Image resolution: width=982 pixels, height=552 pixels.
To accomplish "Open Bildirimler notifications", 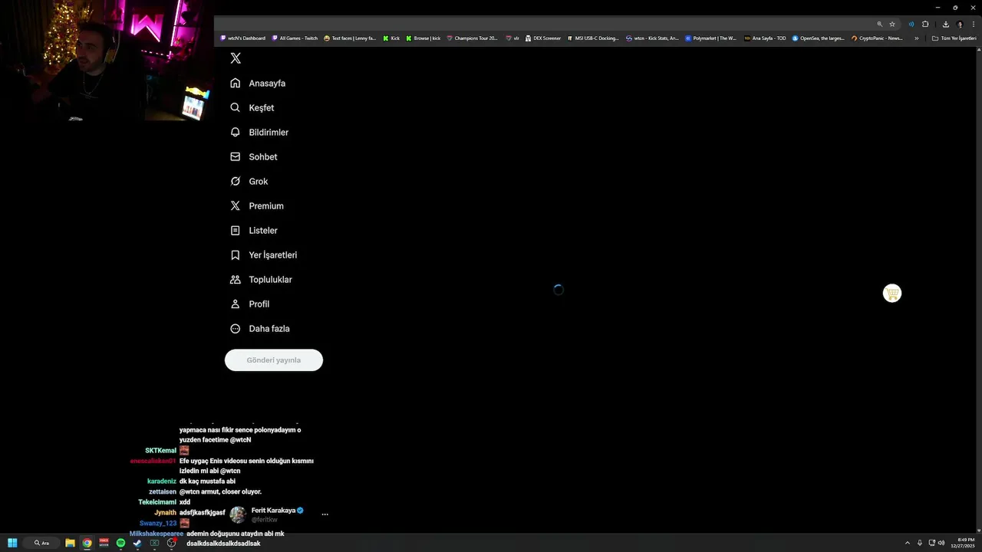I will [259, 132].
